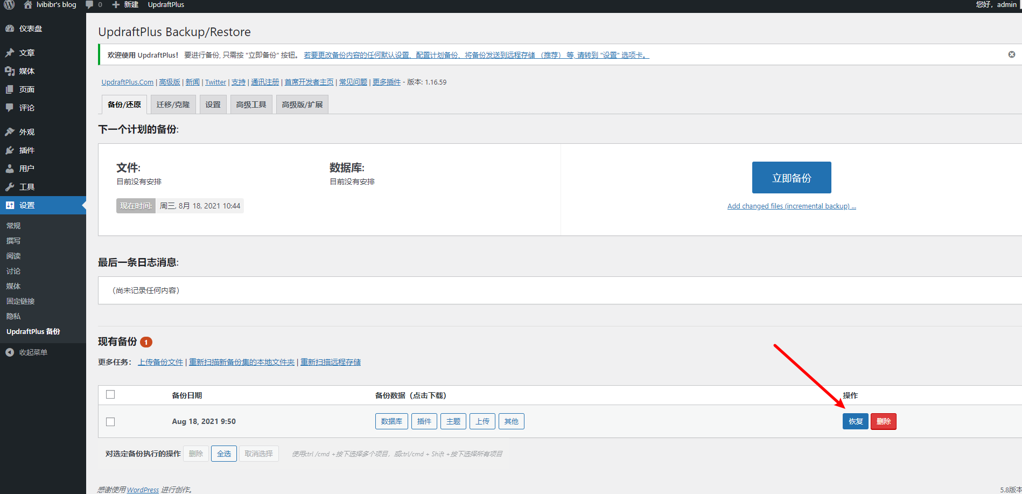Viewport: 1022px width, 494px height.
Task: Switch to the 高级工具 tab
Action: coord(251,105)
